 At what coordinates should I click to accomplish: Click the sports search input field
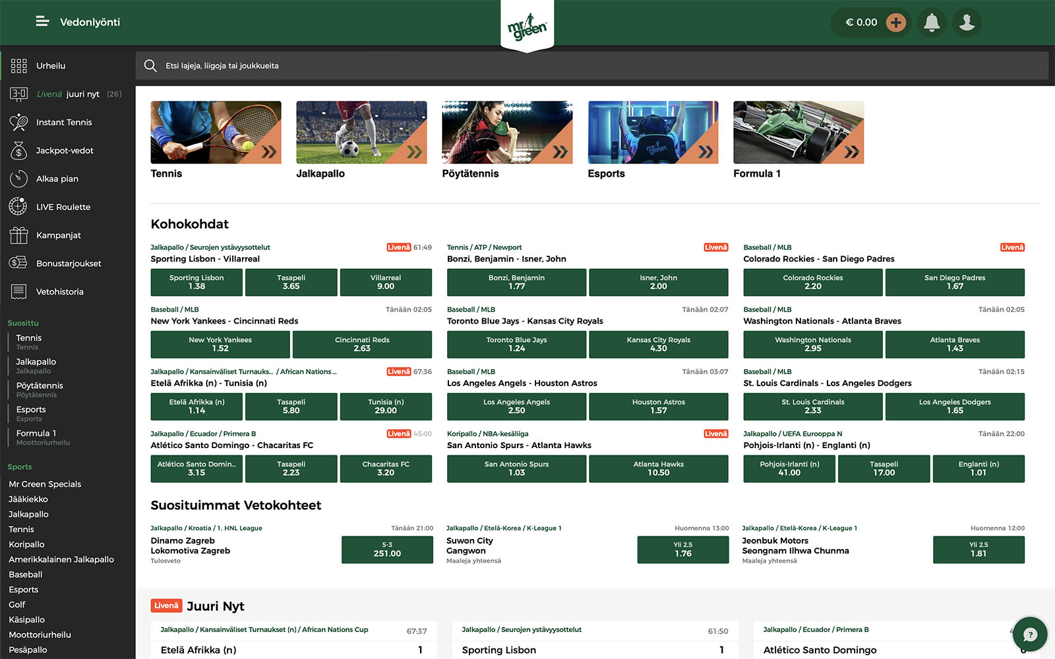tap(593, 66)
